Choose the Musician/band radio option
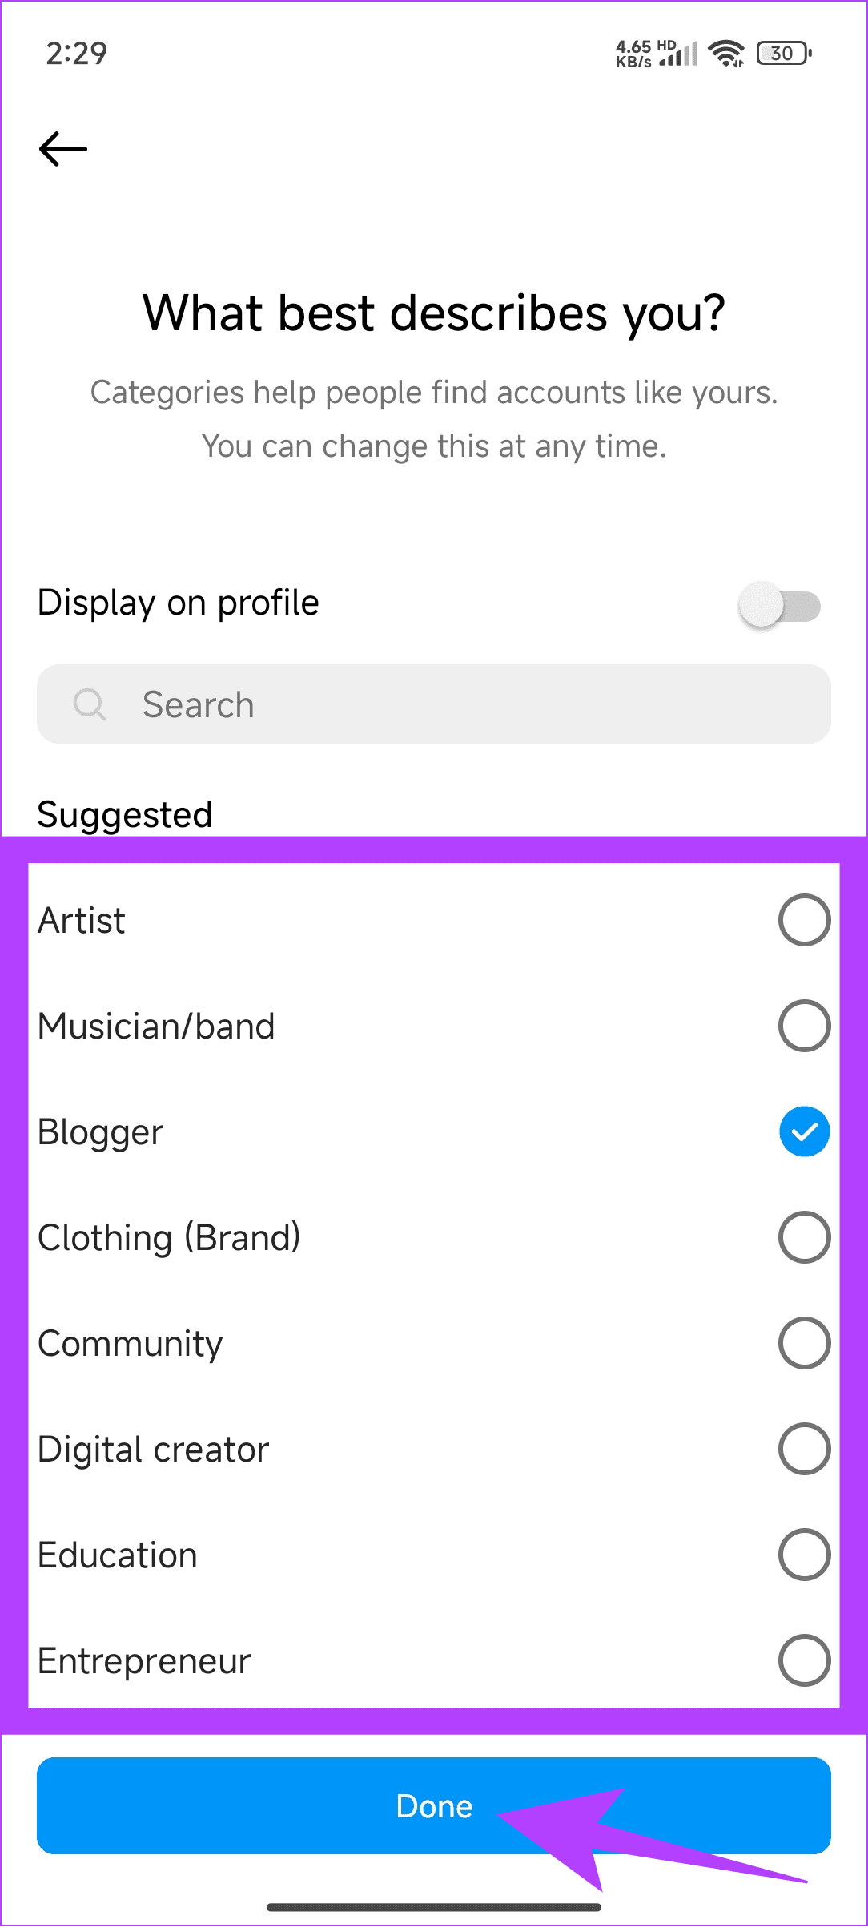The image size is (868, 1928). click(804, 1026)
